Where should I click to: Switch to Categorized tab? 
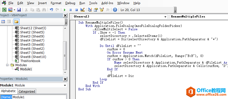pyautogui.click(x=27, y=91)
